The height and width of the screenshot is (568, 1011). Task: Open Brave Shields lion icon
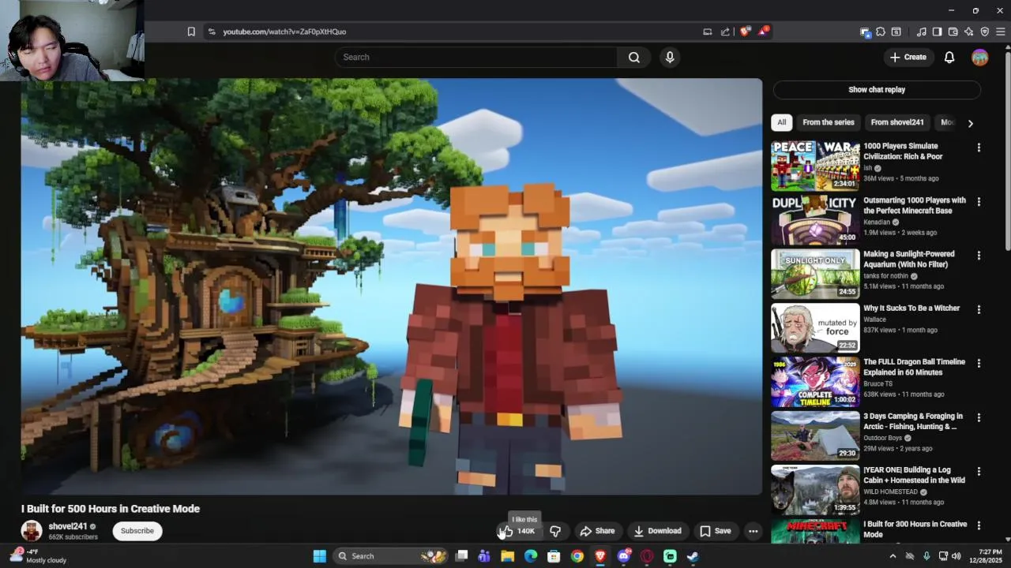[744, 32]
